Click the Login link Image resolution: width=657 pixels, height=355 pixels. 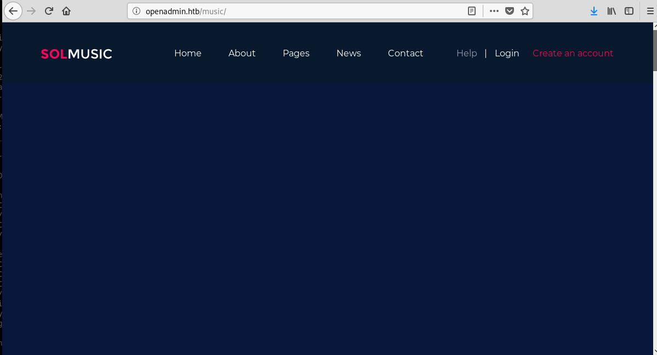[x=506, y=54]
